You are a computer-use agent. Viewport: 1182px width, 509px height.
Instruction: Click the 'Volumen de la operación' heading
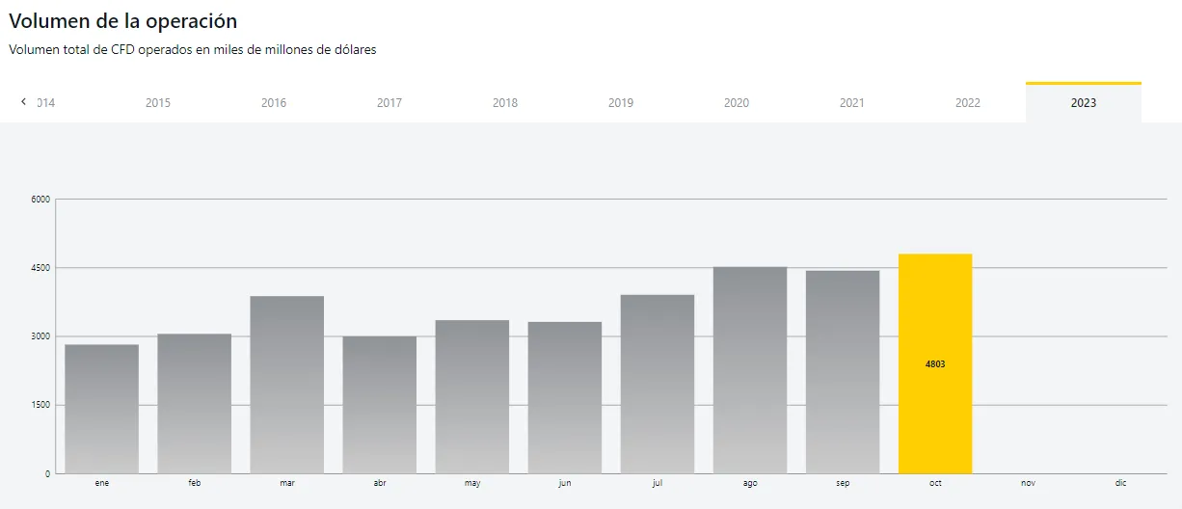pyautogui.click(x=123, y=20)
